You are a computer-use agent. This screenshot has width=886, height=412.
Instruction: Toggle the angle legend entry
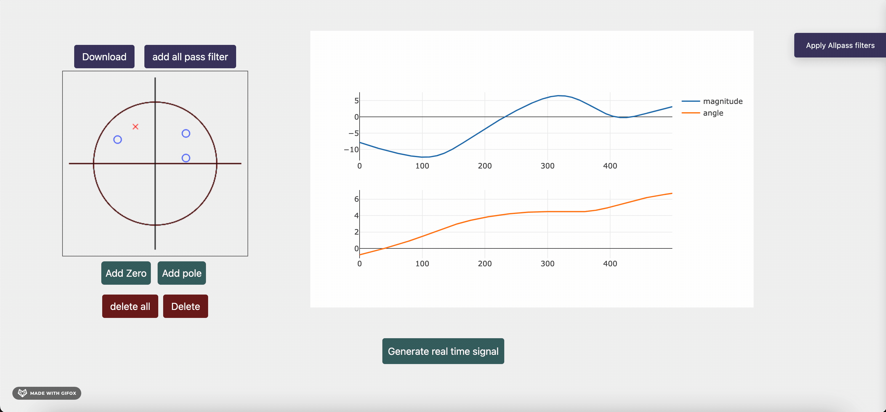point(713,113)
